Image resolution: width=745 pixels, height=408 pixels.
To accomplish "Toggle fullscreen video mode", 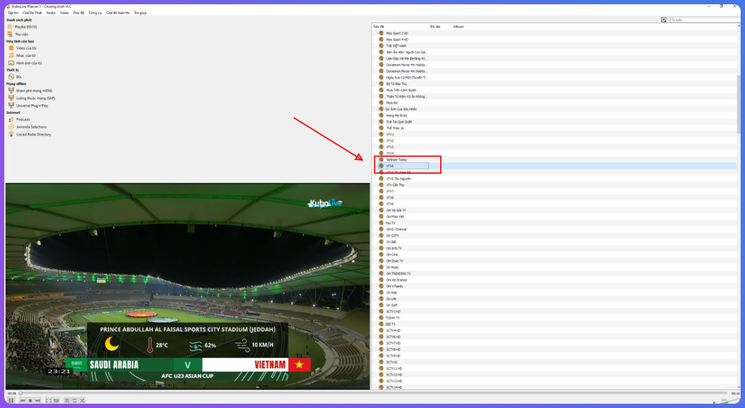I will click(x=48, y=401).
